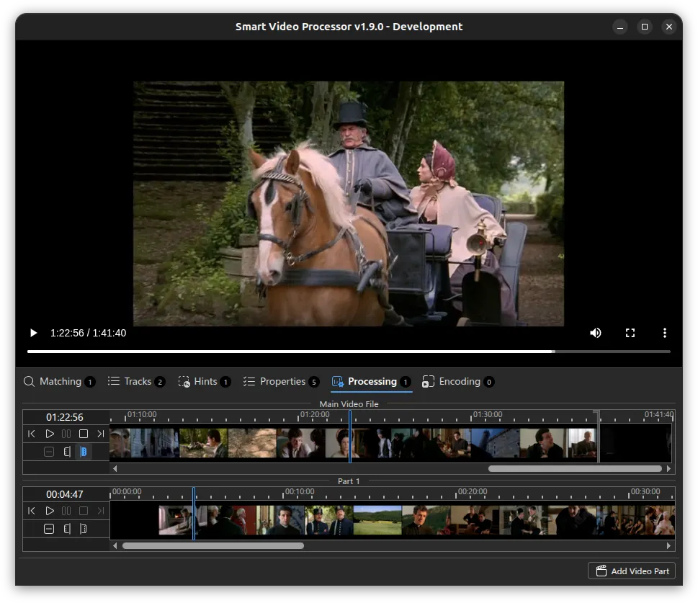Image resolution: width=698 pixels, height=603 pixels.
Task: Play the Main Video File timeline
Action: click(x=50, y=434)
